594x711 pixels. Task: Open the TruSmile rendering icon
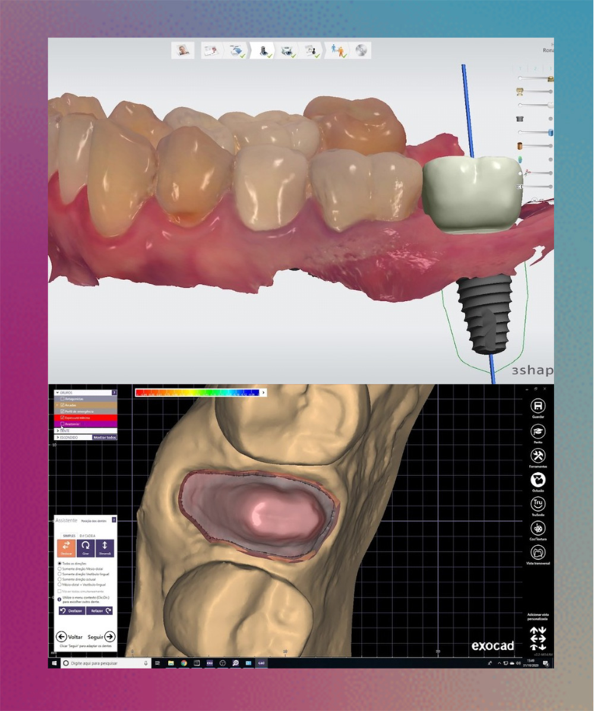click(x=538, y=504)
